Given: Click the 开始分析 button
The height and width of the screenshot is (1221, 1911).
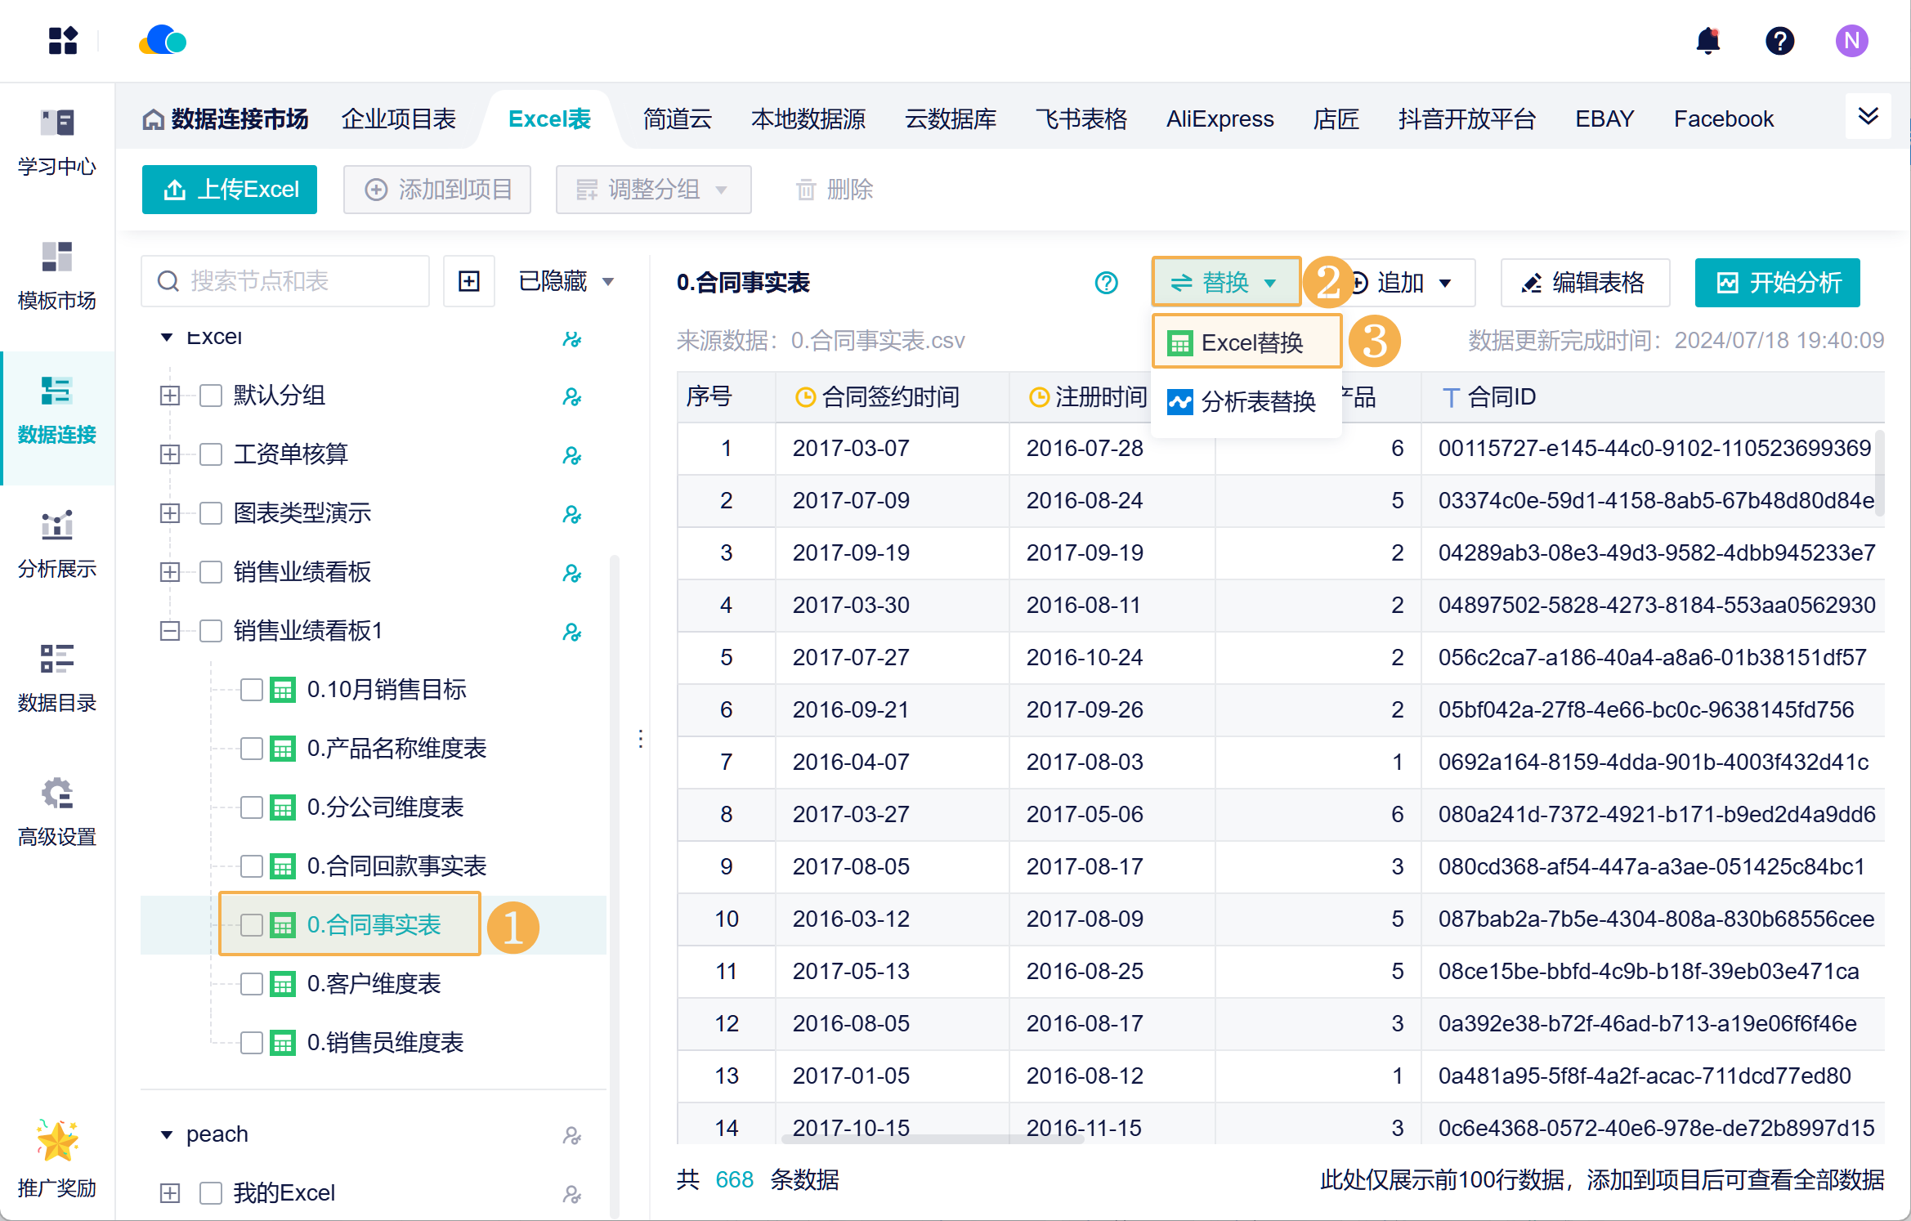Looking at the screenshot, I should point(1778,283).
